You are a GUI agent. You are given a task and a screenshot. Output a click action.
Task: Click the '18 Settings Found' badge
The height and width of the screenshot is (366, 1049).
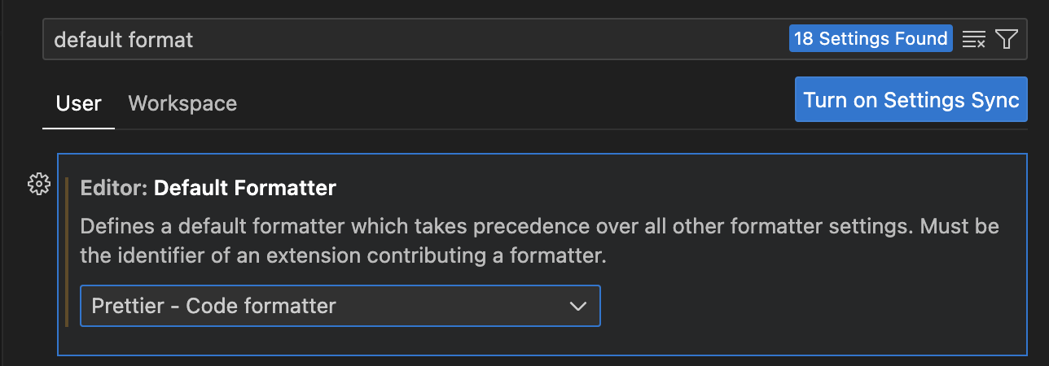(x=871, y=38)
